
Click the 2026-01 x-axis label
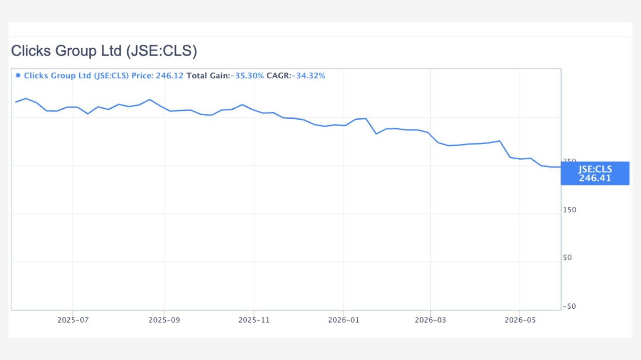coord(343,320)
